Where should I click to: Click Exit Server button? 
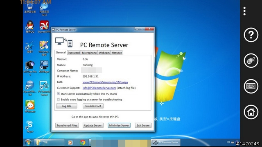(143, 125)
